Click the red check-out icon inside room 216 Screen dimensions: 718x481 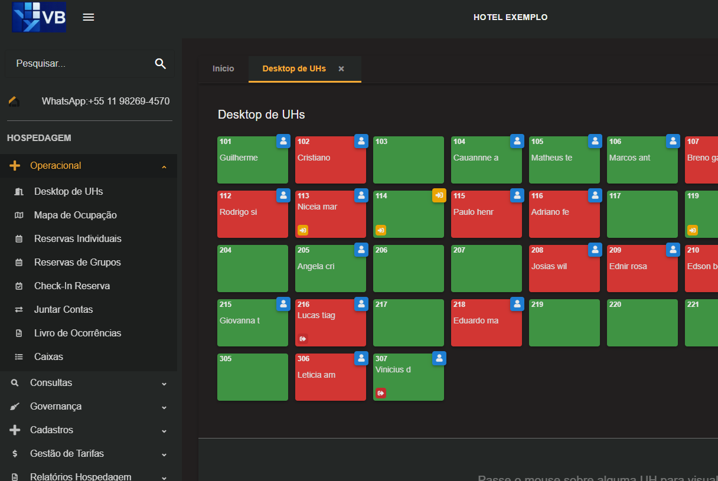point(303,339)
